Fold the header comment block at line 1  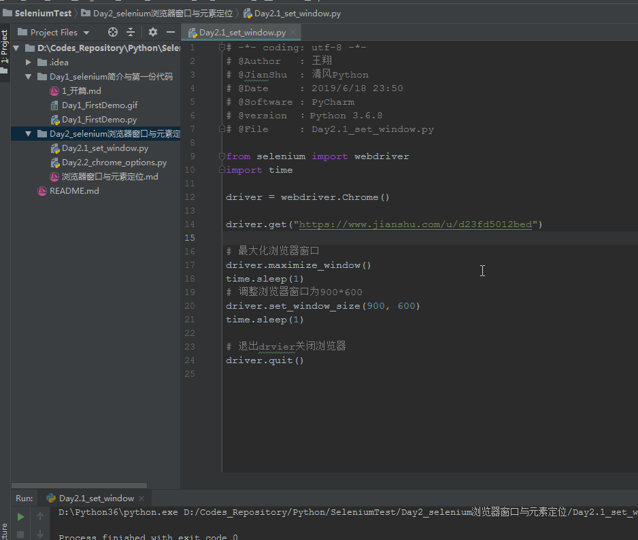[222, 48]
